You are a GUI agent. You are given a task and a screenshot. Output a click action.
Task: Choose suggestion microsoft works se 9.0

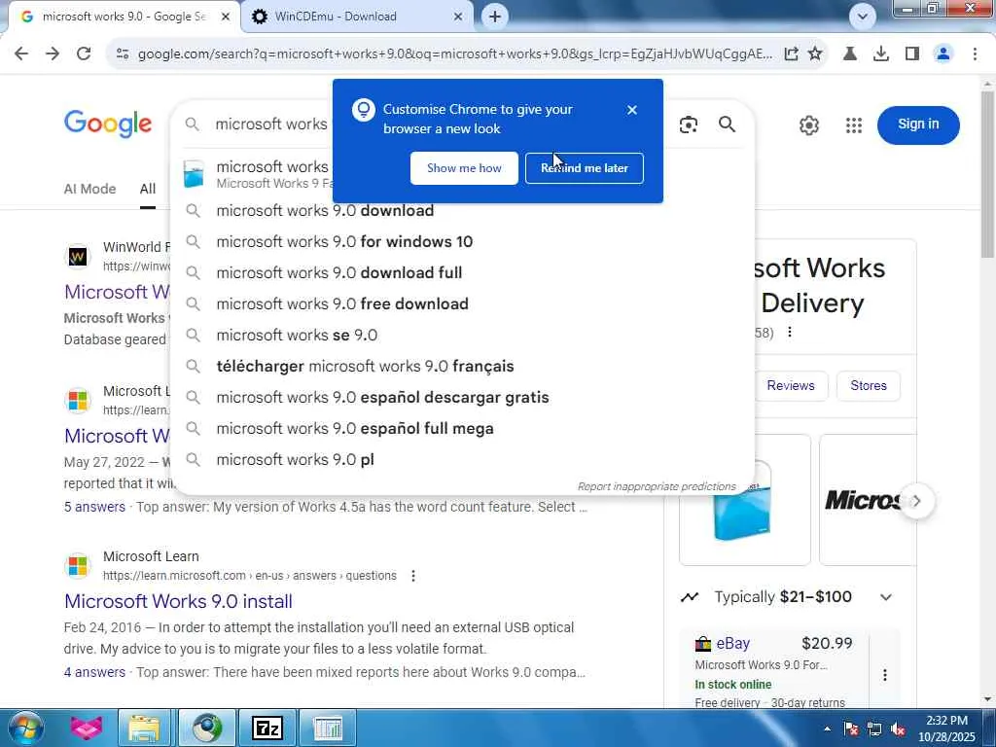click(x=462, y=335)
